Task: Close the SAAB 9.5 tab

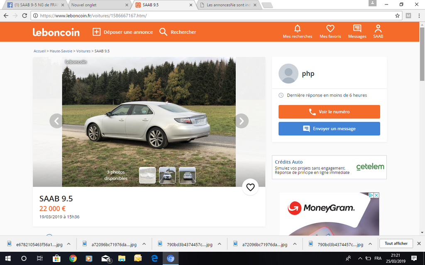Action: (x=191, y=5)
